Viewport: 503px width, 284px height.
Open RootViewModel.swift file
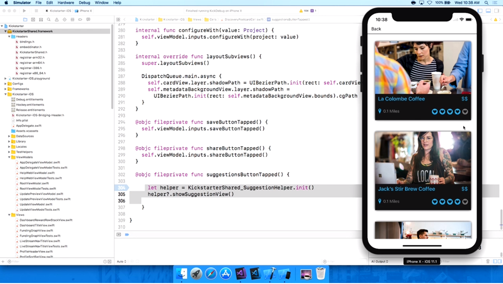pyautogui.click(x=34, y=183)
